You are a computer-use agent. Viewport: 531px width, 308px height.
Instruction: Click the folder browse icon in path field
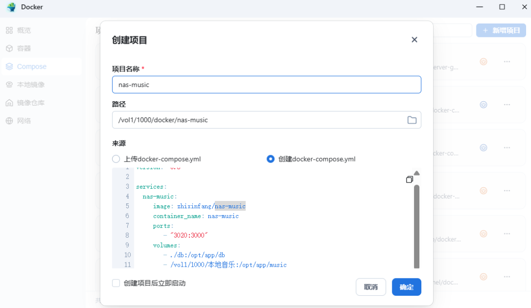click(x=412, y=120)
